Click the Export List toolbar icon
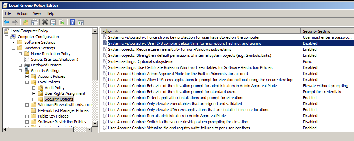This screenshot has width=354, height=141. [61, 22]
